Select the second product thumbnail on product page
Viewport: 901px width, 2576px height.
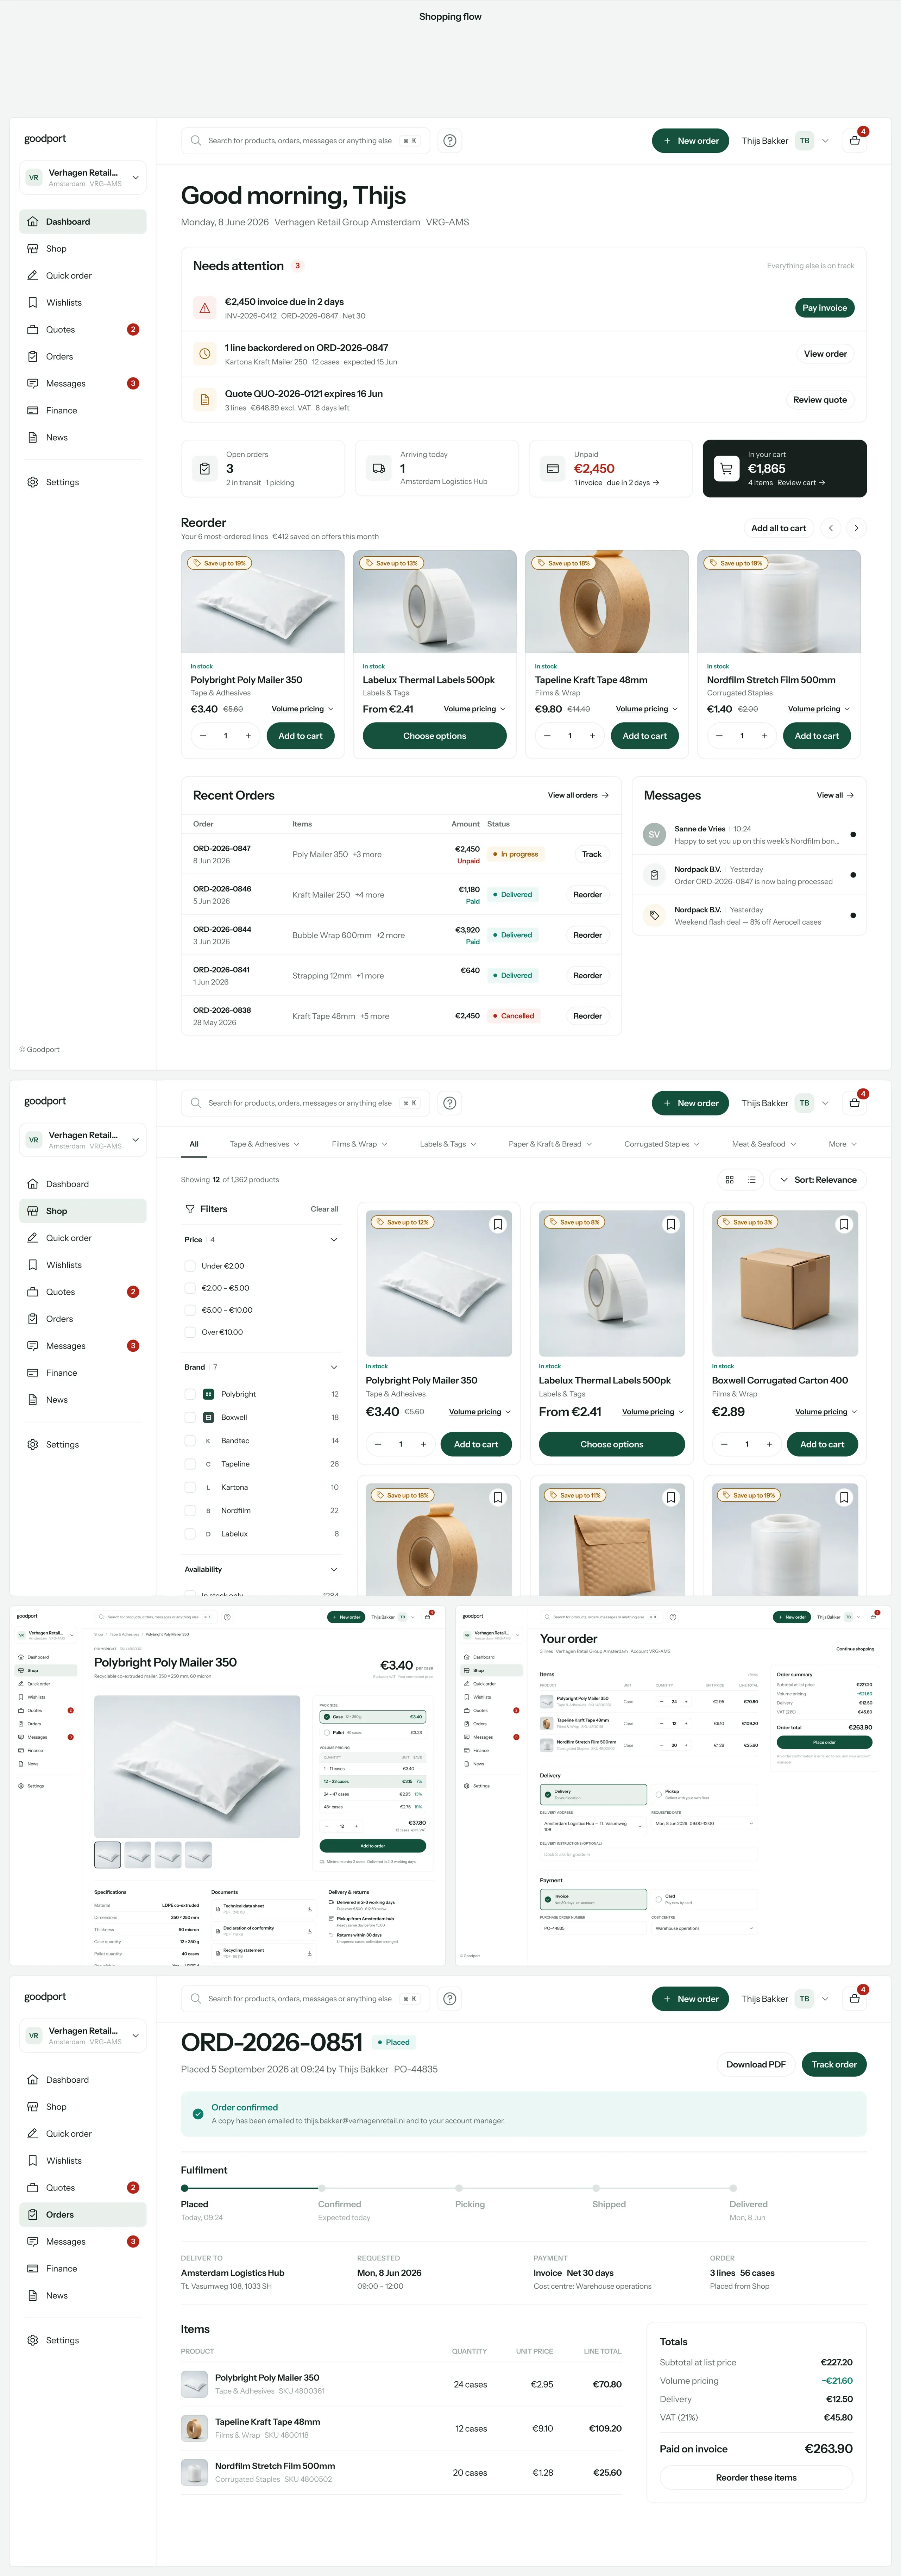[x=138, y=1855]
